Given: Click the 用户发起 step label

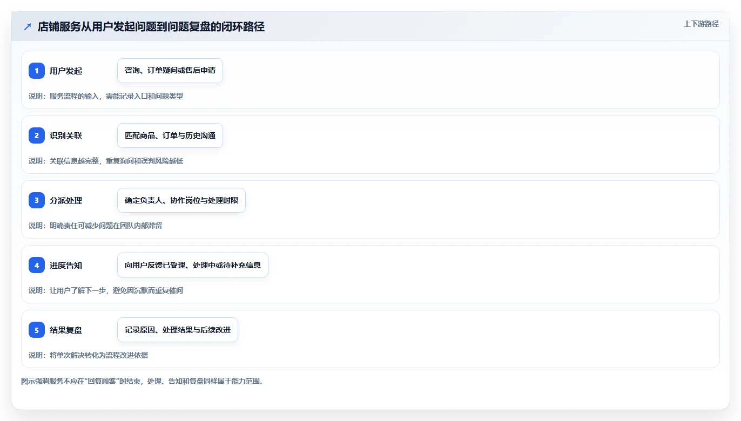Looking at the screenshot, I should pyautogui.click(x=66, y=71).
